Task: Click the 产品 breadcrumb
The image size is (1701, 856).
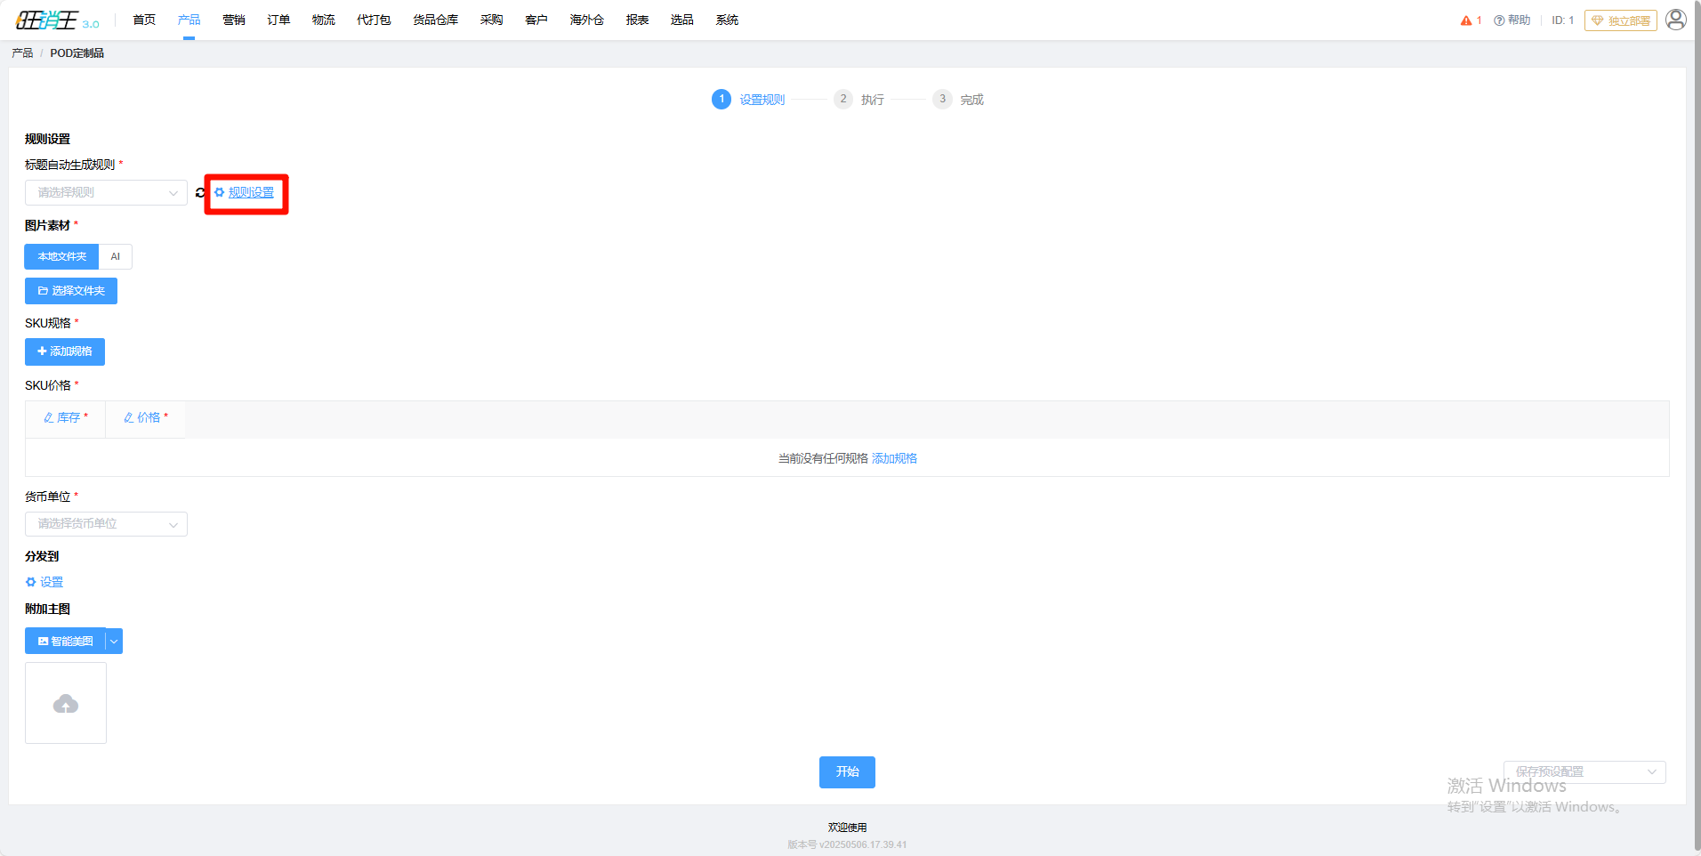Action: (x=22, y=53)
